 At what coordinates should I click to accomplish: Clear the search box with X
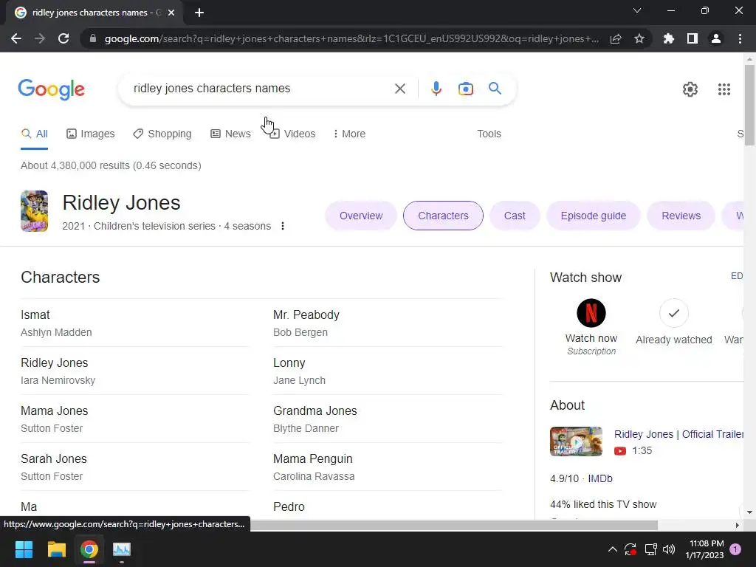(399, 89)
